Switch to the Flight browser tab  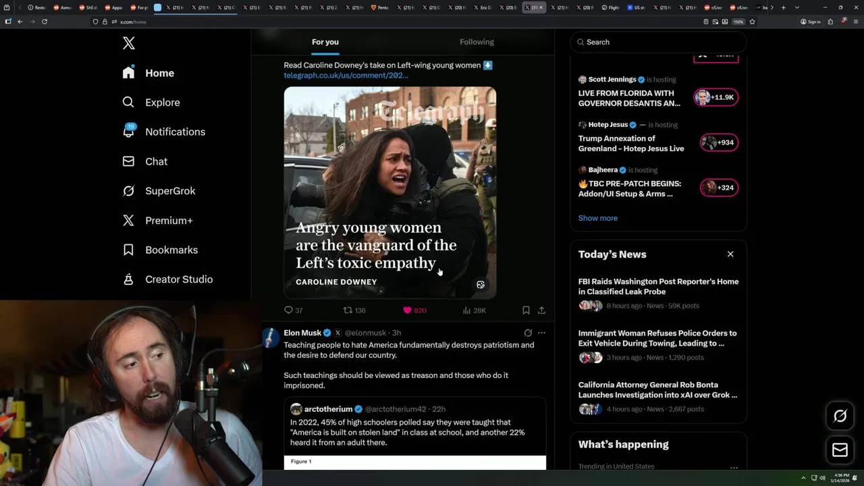pos(611,7)
